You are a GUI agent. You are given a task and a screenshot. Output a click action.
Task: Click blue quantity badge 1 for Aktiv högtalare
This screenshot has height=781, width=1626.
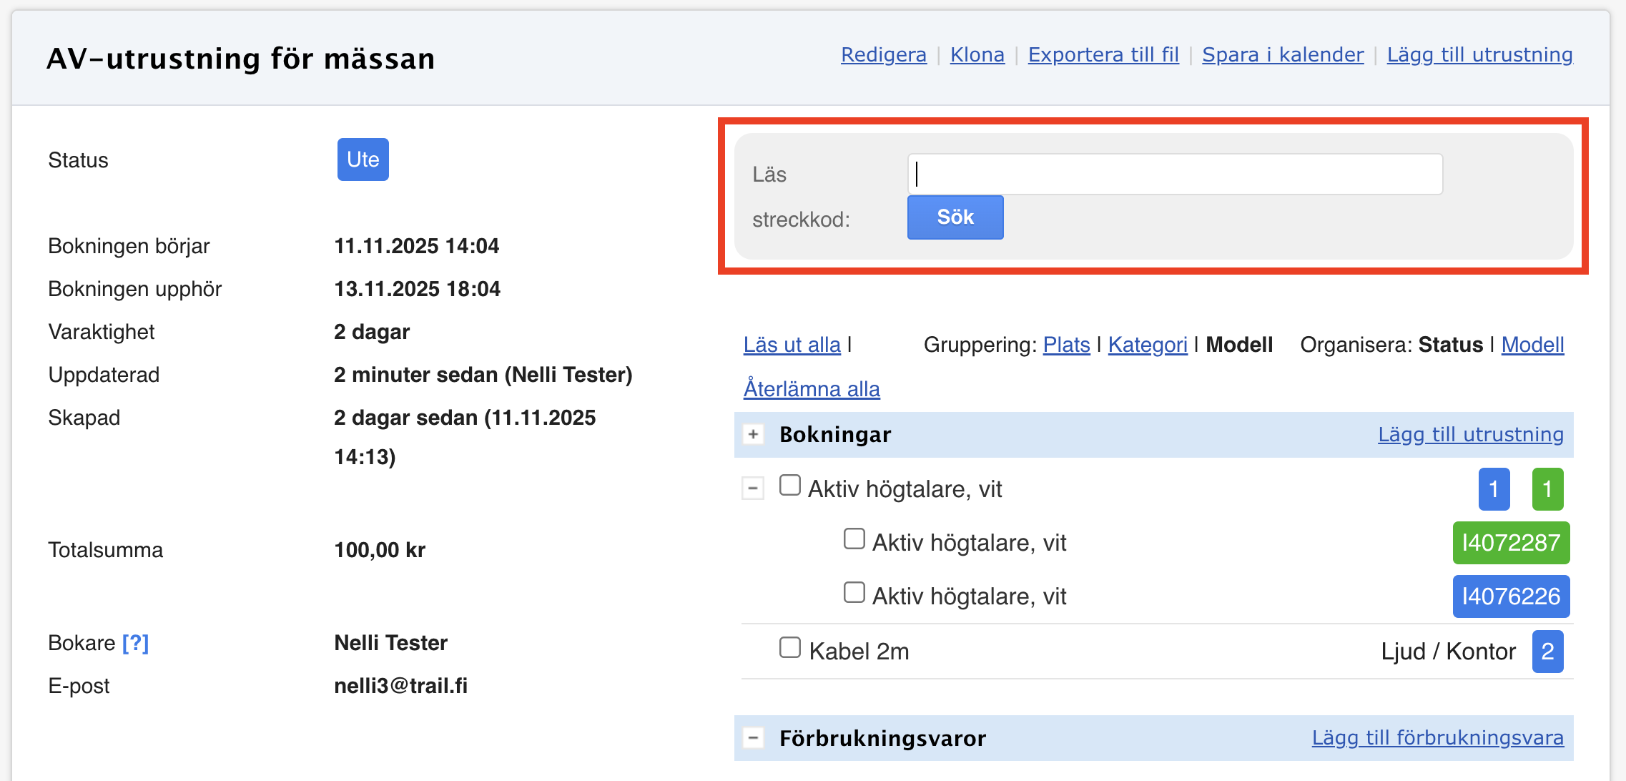click(x=1493, y=489)
